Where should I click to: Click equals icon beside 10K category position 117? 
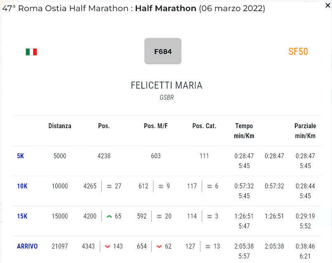pyautogui.click(x=210, y=186)
